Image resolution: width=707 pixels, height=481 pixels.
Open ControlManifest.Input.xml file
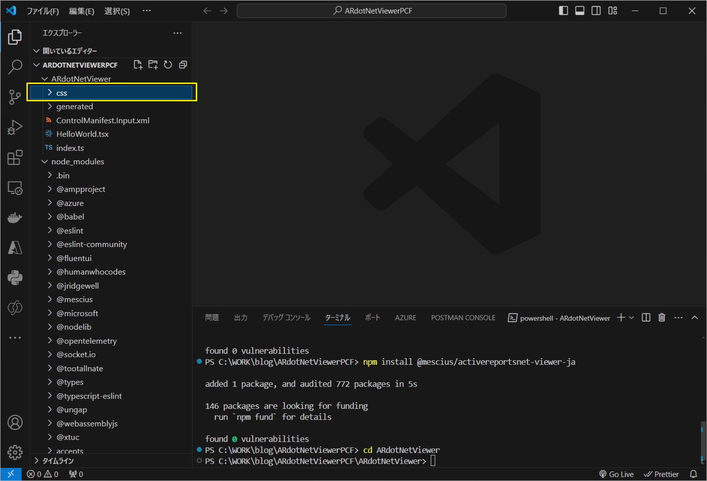[111, 120]
